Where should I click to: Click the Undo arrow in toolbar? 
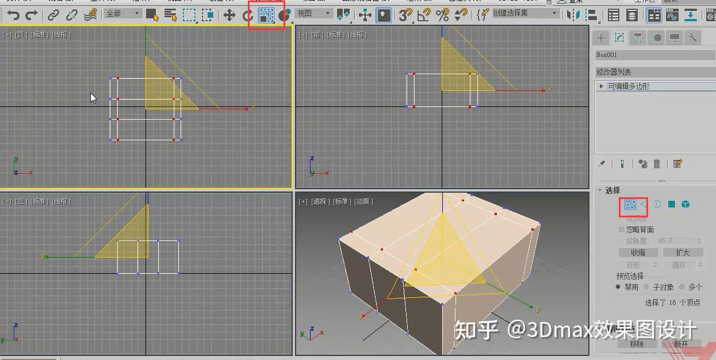13,14
